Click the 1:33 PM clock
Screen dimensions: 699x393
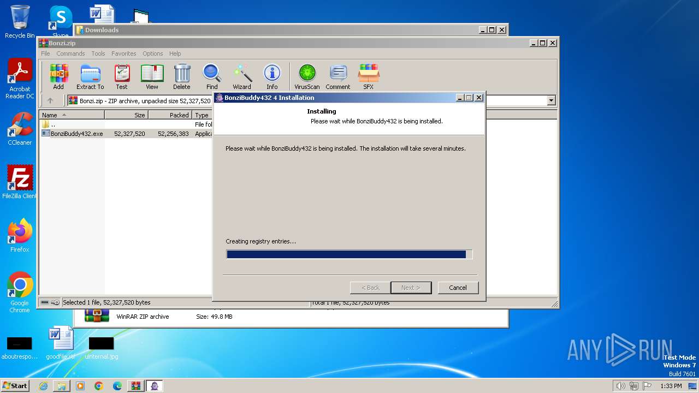point(671,386)
